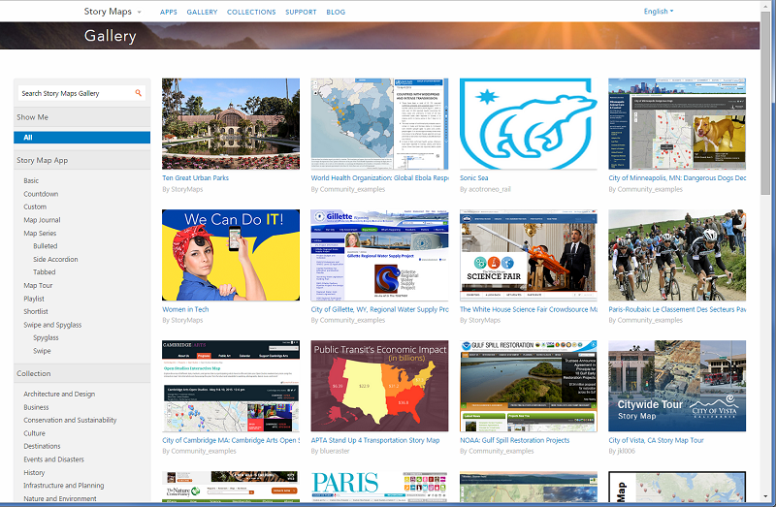Filter by Nature and Environment collection

60,498
